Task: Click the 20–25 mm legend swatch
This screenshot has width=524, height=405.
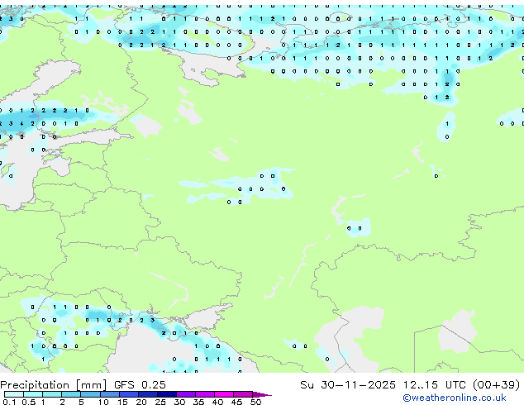Action: coord(147,394)
